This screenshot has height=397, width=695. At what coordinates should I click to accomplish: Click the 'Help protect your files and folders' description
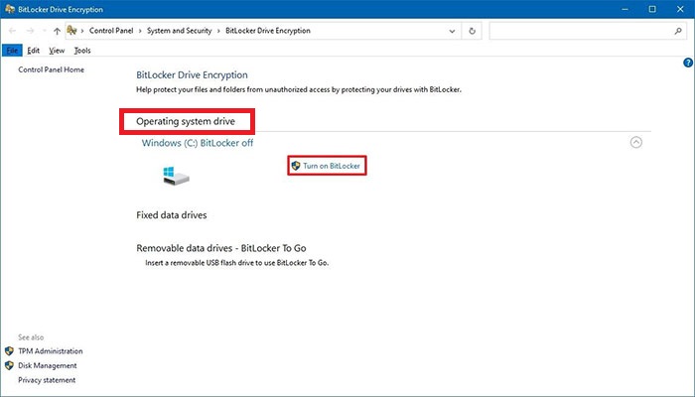coord(299,89)
